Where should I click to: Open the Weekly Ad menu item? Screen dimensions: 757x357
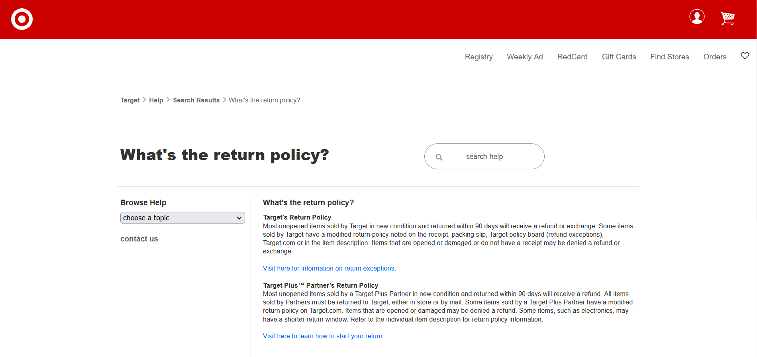click(525, 57)
